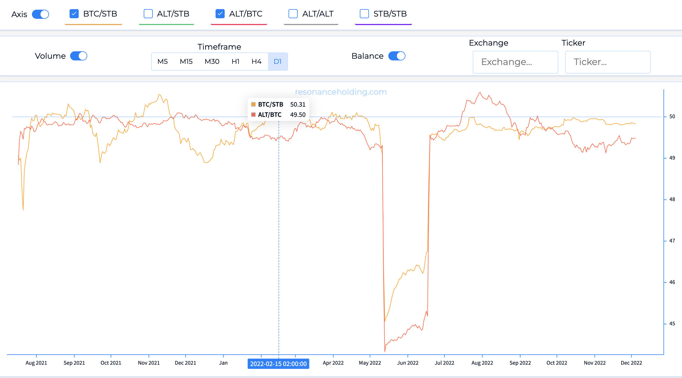682x378 pixels.
Task: Click the red ALT/BTC tooltip swatch
Action: 253,115
